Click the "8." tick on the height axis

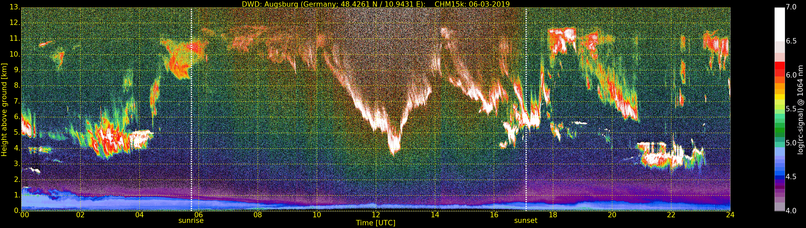click(17, 85)
